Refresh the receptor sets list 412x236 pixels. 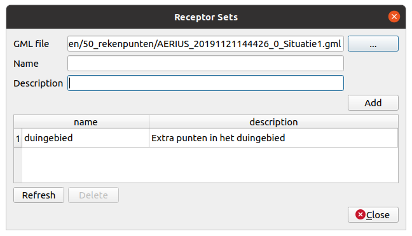coord(39,195)
